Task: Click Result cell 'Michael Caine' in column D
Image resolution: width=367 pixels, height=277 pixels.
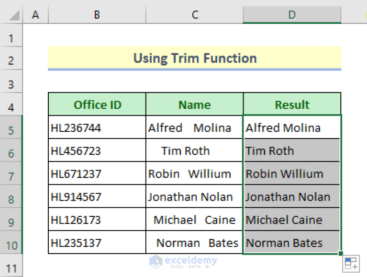Action: [x=292, y=219]
